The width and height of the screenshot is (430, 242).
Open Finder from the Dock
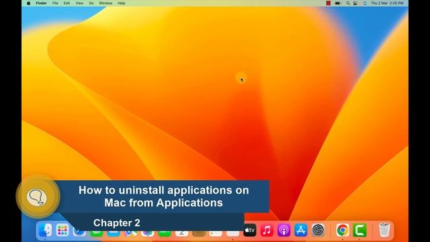point(45,230)
